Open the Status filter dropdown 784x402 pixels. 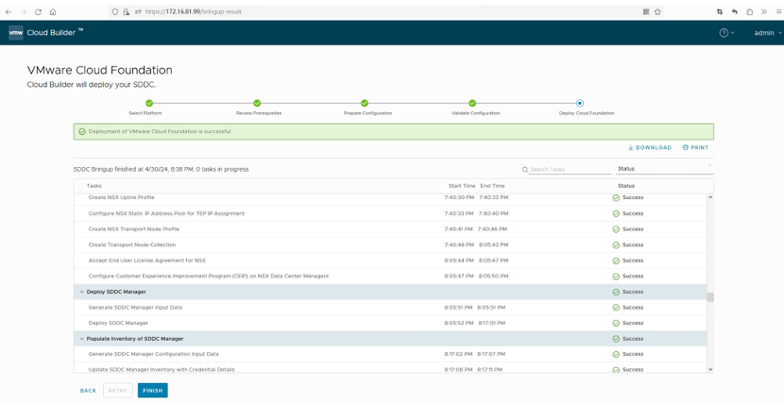coord(663,169)
